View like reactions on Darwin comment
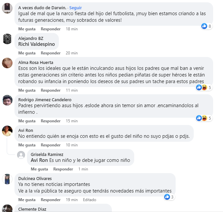This screenshot has width=223, height=212. [207, 26]
